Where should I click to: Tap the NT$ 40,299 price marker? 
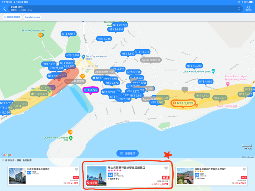[x=194, y=66]
